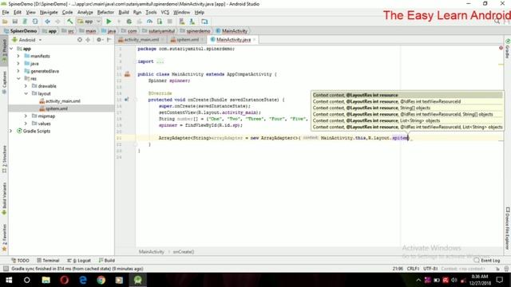Open Opera browser from taskbar
511x287 pixels.
tap(65, 280)
